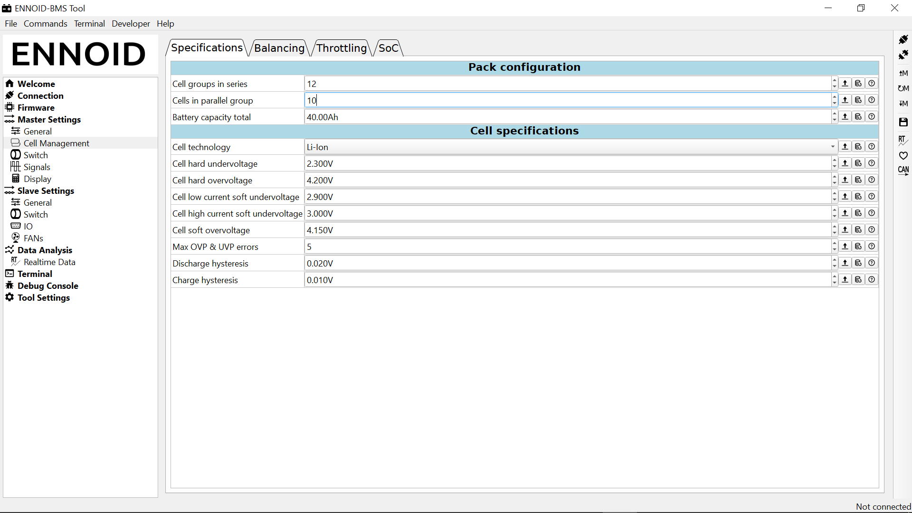Toggle the heartbeat heart icon
The image size is (912, 513).
click(903, 155)
